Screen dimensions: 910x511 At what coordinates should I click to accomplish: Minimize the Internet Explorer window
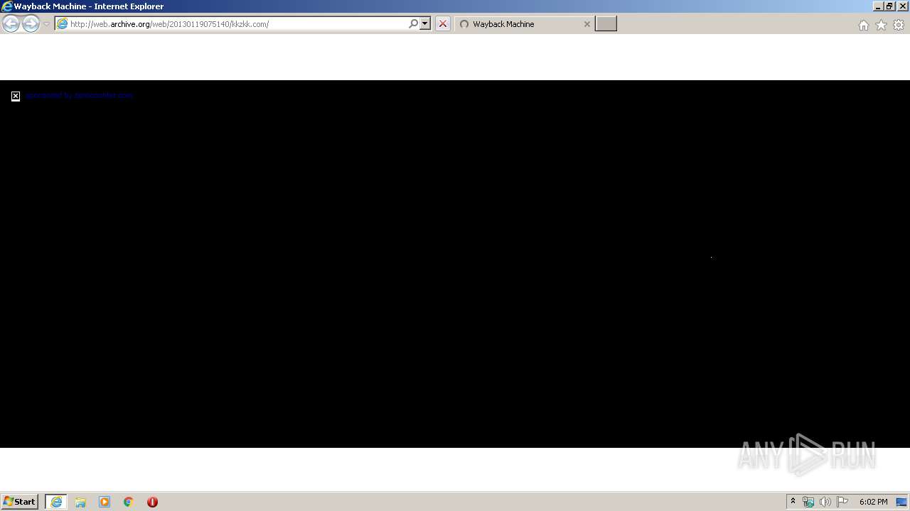[878, 6]
